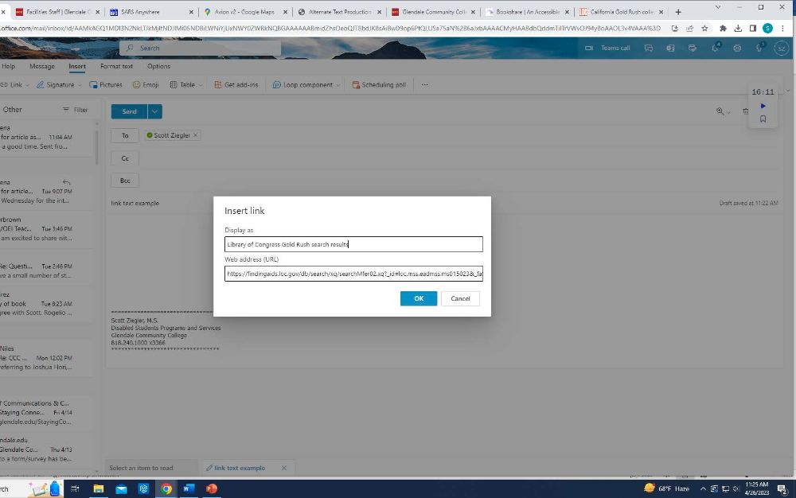Open the Options ribbon tab
This screenshot has width=796, height=498.
158,66
